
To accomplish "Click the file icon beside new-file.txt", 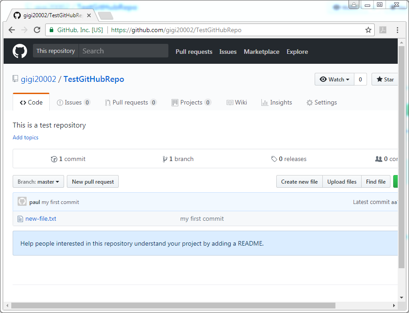I will click(x=20, y=218).
